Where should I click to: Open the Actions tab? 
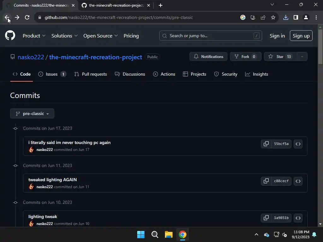[164, 74]
